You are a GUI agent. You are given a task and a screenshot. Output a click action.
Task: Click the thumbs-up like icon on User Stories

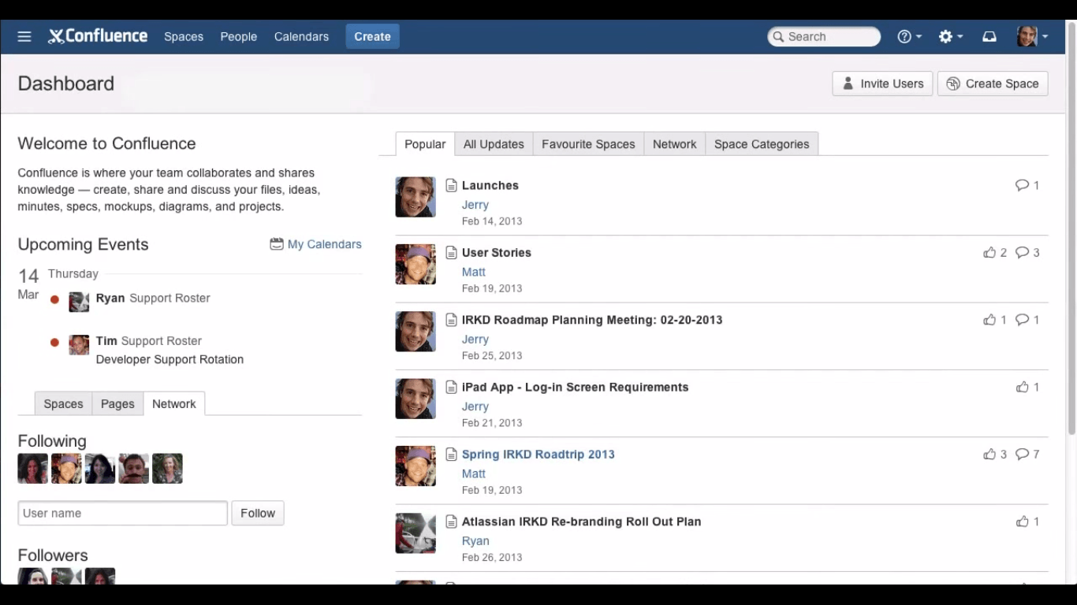pos(989,252)
